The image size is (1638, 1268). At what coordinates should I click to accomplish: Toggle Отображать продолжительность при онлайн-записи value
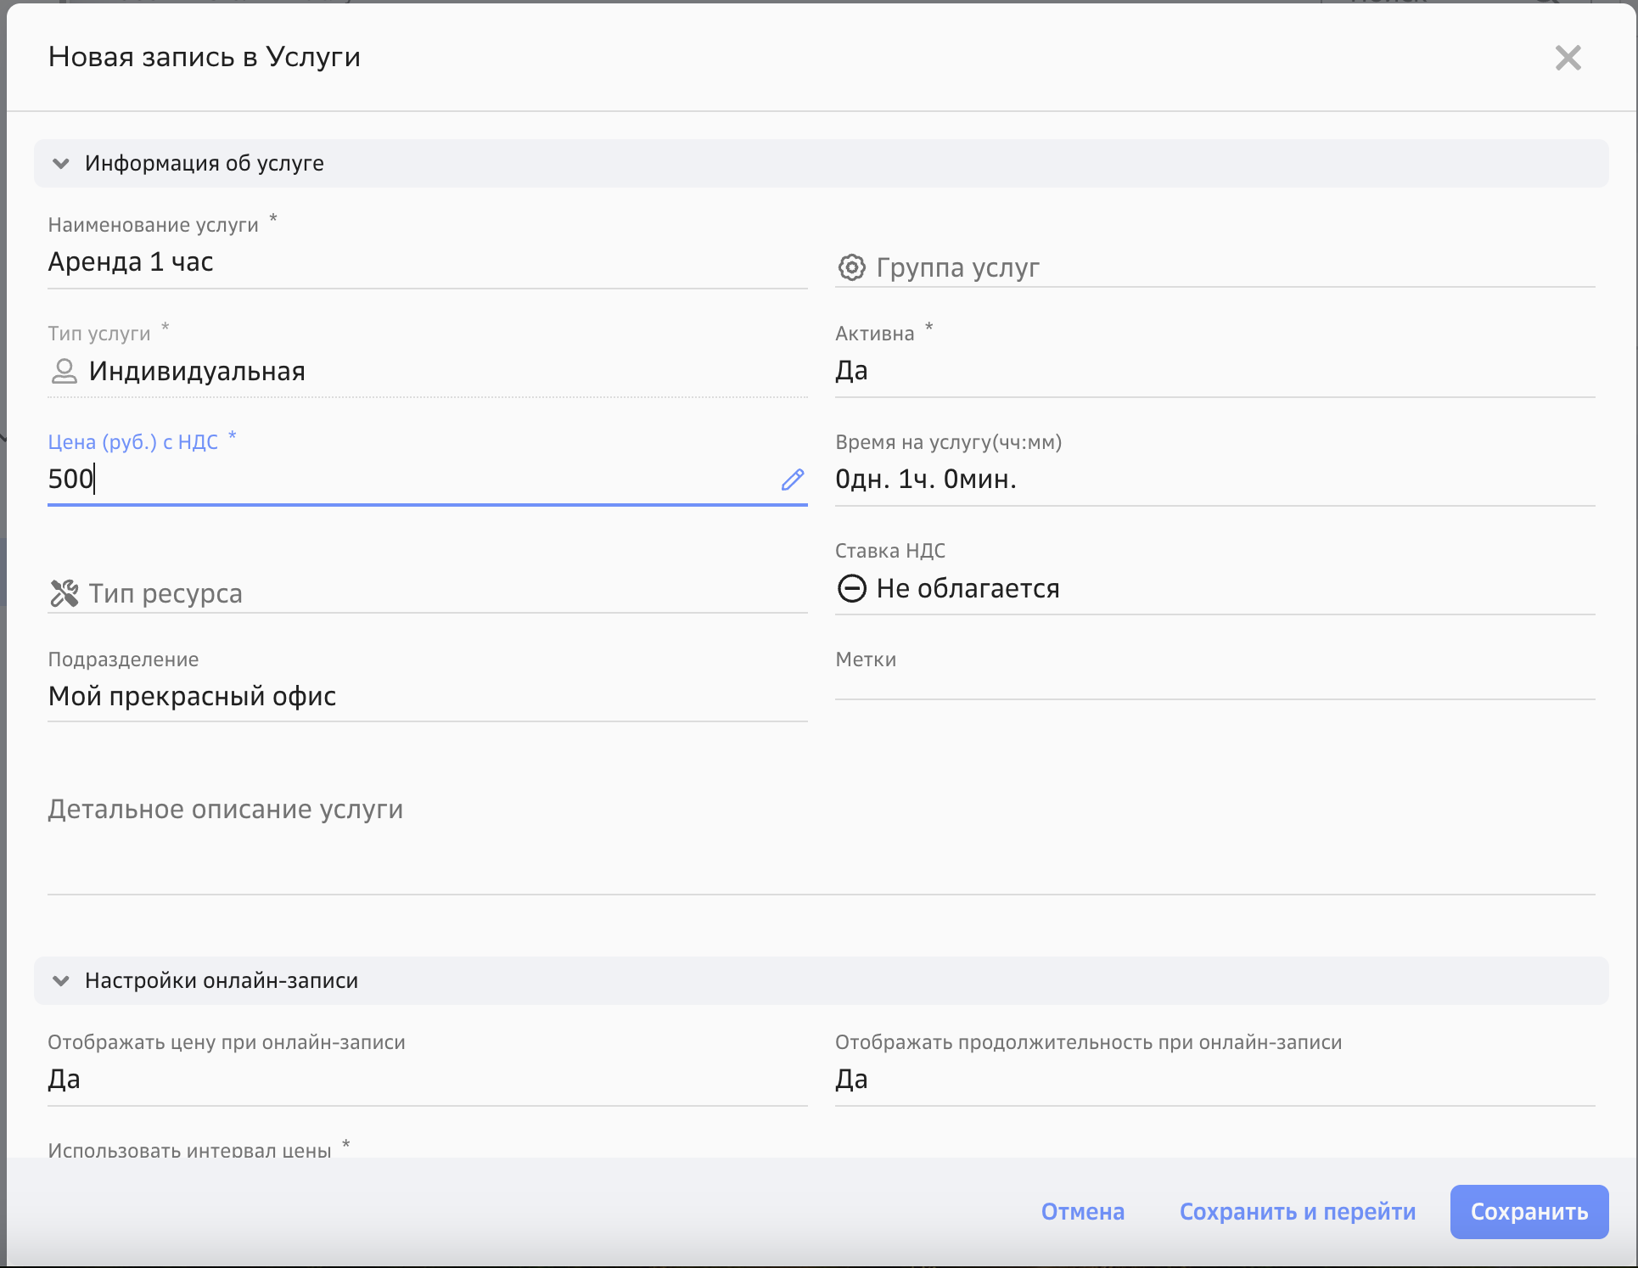(x=1214, y=1080)
